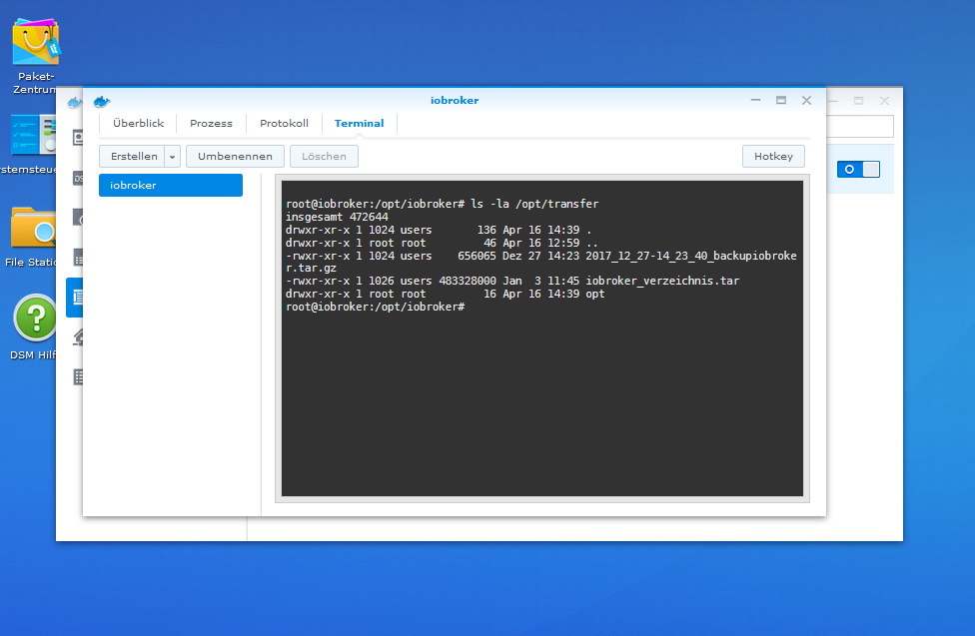Click file size '483328000' in terminal
The image size is (975, 636).
click(468, 281)
